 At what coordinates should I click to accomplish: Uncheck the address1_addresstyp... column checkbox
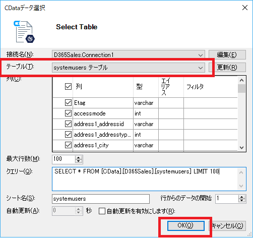pos(68,135)
